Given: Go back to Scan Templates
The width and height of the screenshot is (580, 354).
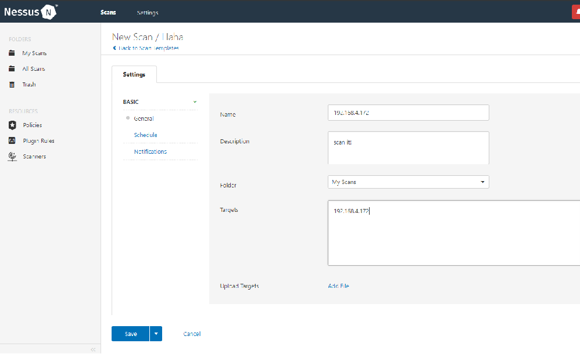Looking at the screenshot, I should pos(149,48).
